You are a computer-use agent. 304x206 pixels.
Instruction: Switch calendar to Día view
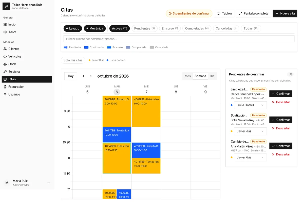tap(212, 76)
